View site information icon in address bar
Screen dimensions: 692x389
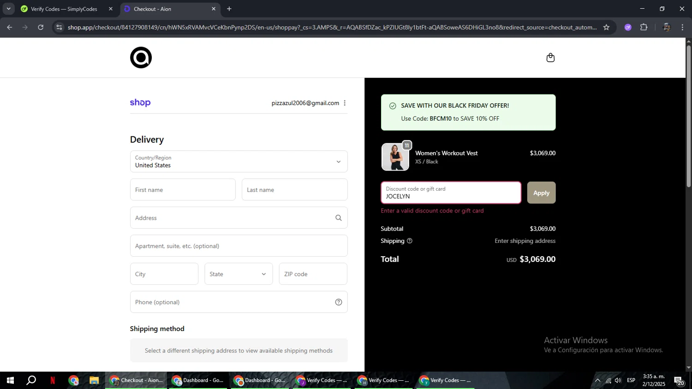(59, 27)
